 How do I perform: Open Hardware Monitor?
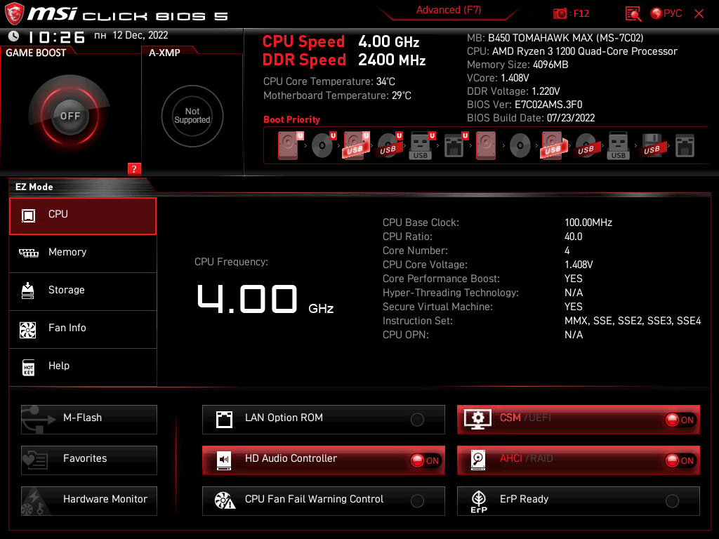(x=89, y=501)
